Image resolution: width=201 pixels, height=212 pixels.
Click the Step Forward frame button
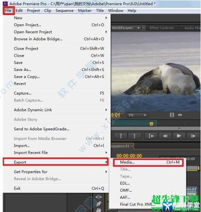pos(193,136)
